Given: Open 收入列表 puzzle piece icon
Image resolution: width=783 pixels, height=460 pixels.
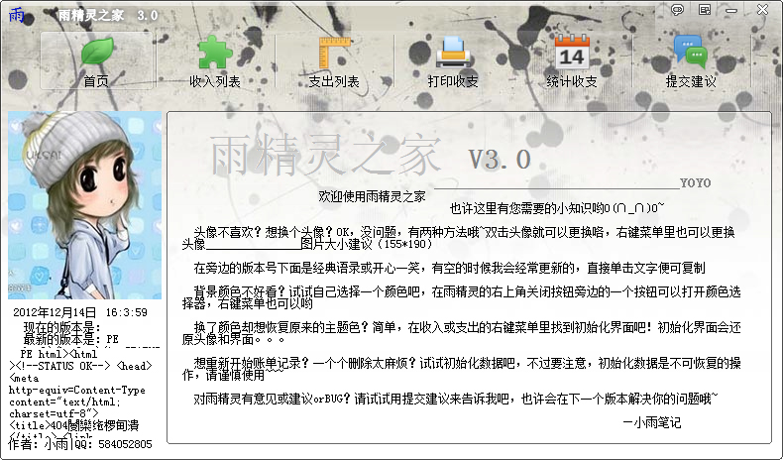Looking at the screenshot, I should [x=215, y=52].
